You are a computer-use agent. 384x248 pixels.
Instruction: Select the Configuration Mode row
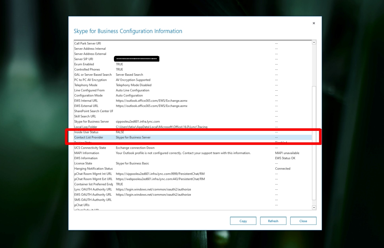(x=193, y=95)
